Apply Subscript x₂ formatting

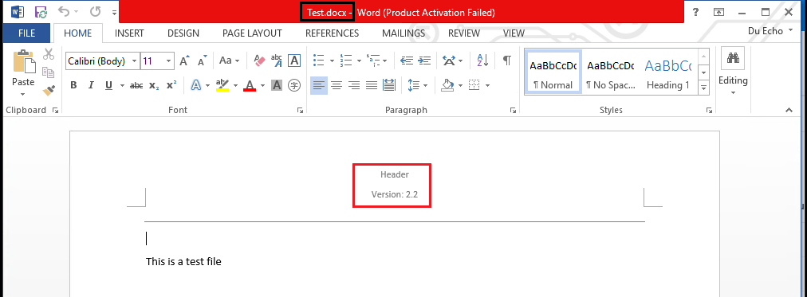coord(154,85)
